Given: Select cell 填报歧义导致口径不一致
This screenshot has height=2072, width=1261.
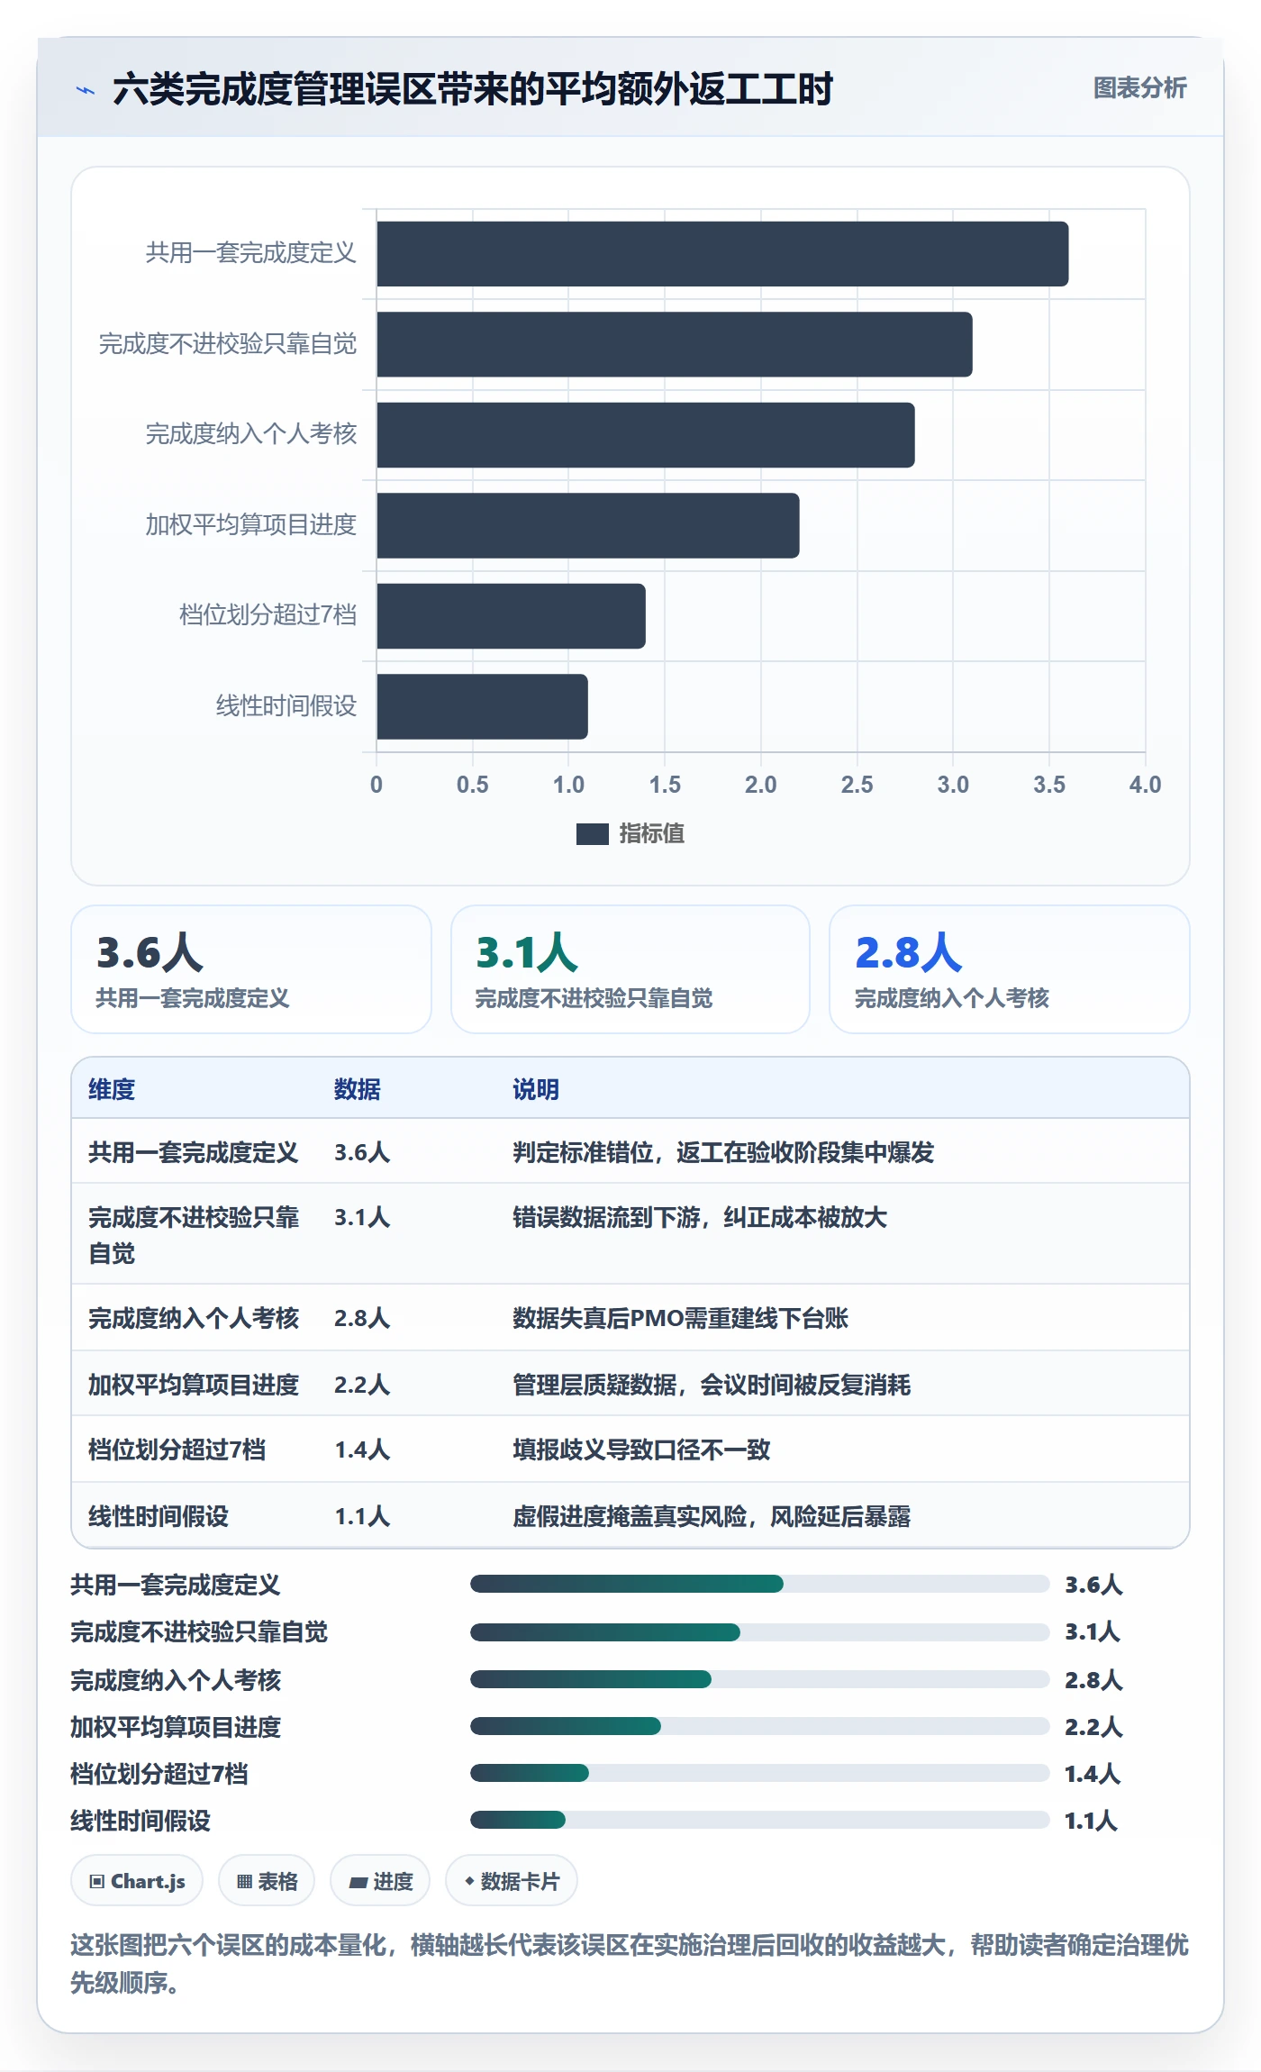Looking at the screenshot, I should (641, 1449).
